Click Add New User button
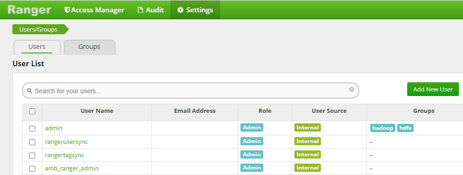Screen dimensions: 463x175 pos(433,90)
